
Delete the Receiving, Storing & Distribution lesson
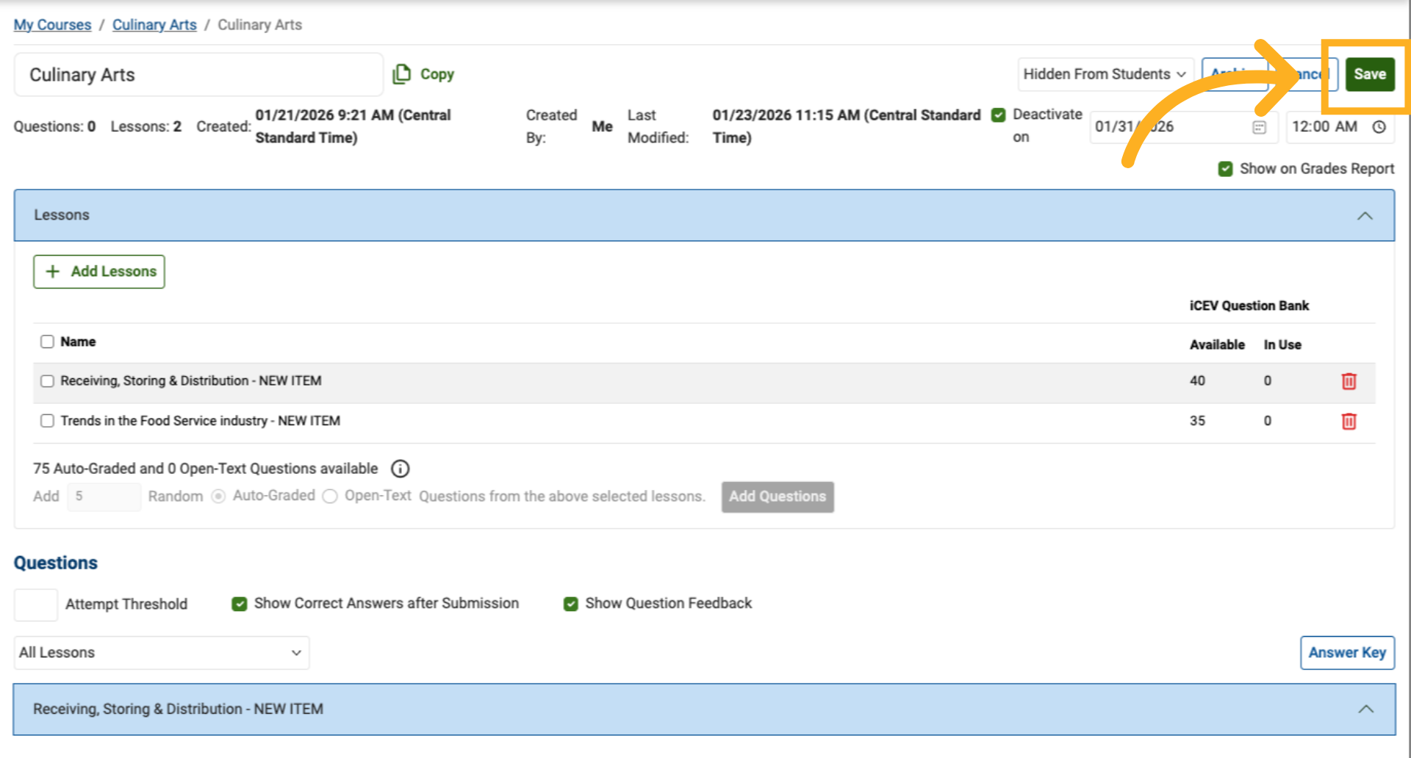coord(1349,381)
